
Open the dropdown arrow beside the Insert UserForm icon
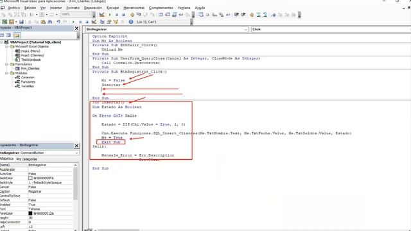[16, 22]
